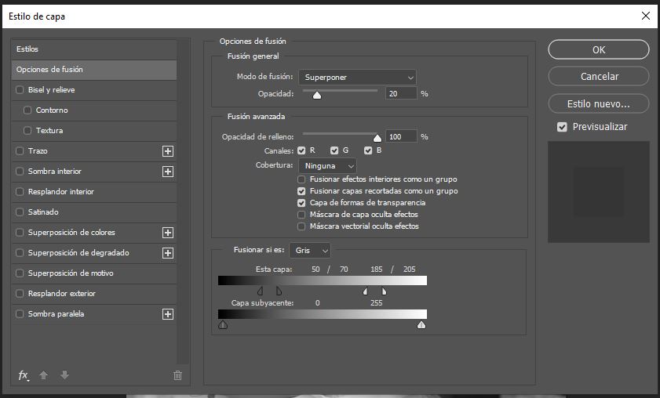
Task: Uncheck the Previsualizar checkbox
Action: pyautogui.click(x=562, y=127)
